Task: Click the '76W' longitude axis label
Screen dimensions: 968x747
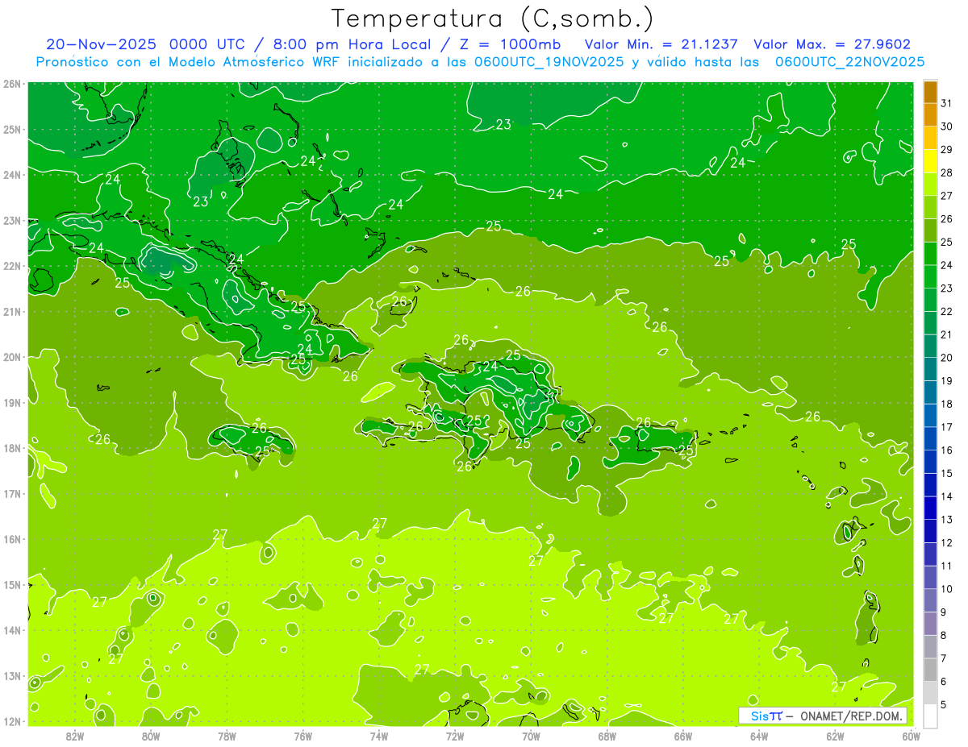Action: [x=302, y=735]
